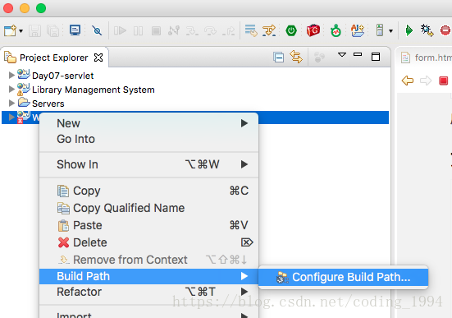Click the Drop to Frame icon
The width and height of the screenshot is (452, 318).
(251, 30)
